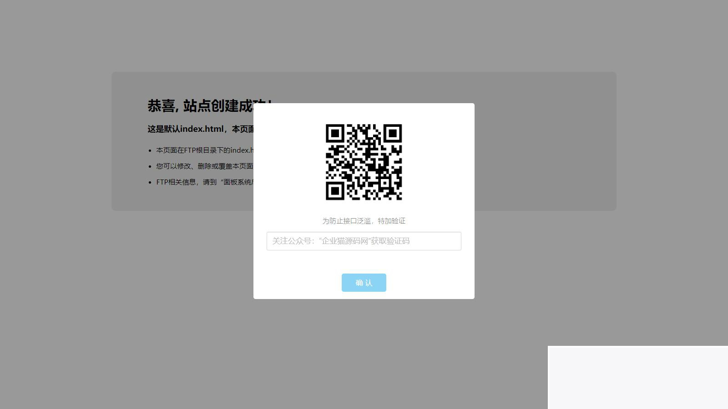Click the empty space above the QR code

364,114
